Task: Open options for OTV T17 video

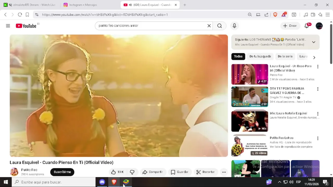Action: 318,89
